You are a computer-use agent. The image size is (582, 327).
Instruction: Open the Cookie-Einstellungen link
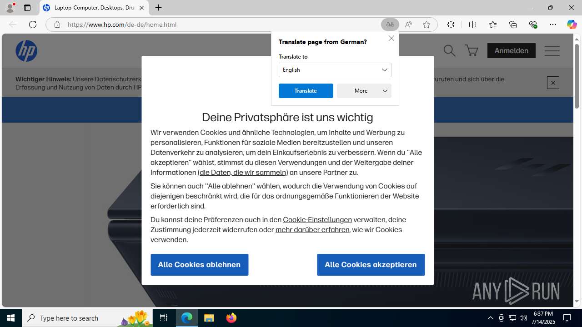tap(317, 219)
